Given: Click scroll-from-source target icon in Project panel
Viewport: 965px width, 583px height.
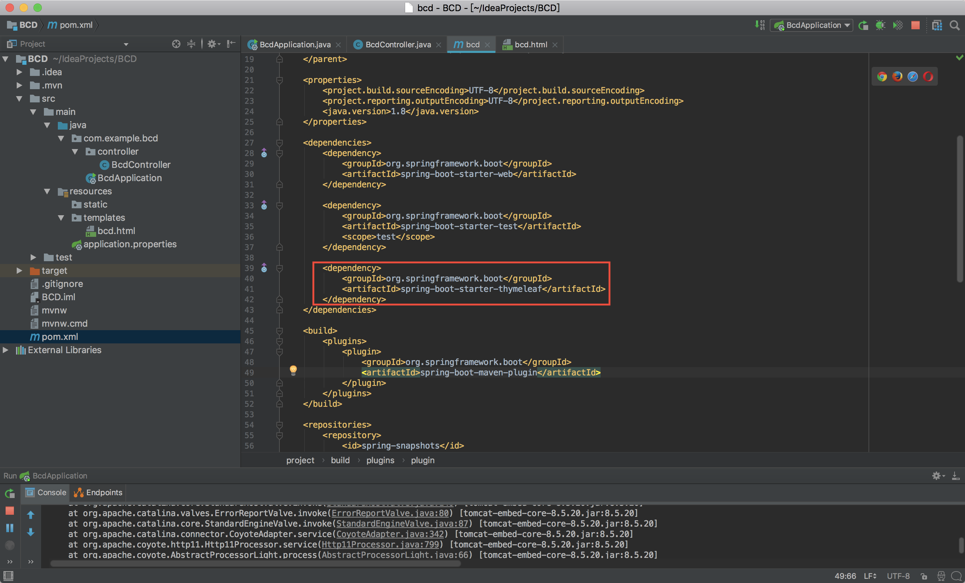Looking at the screenshot, I should [x=176, y=44].
